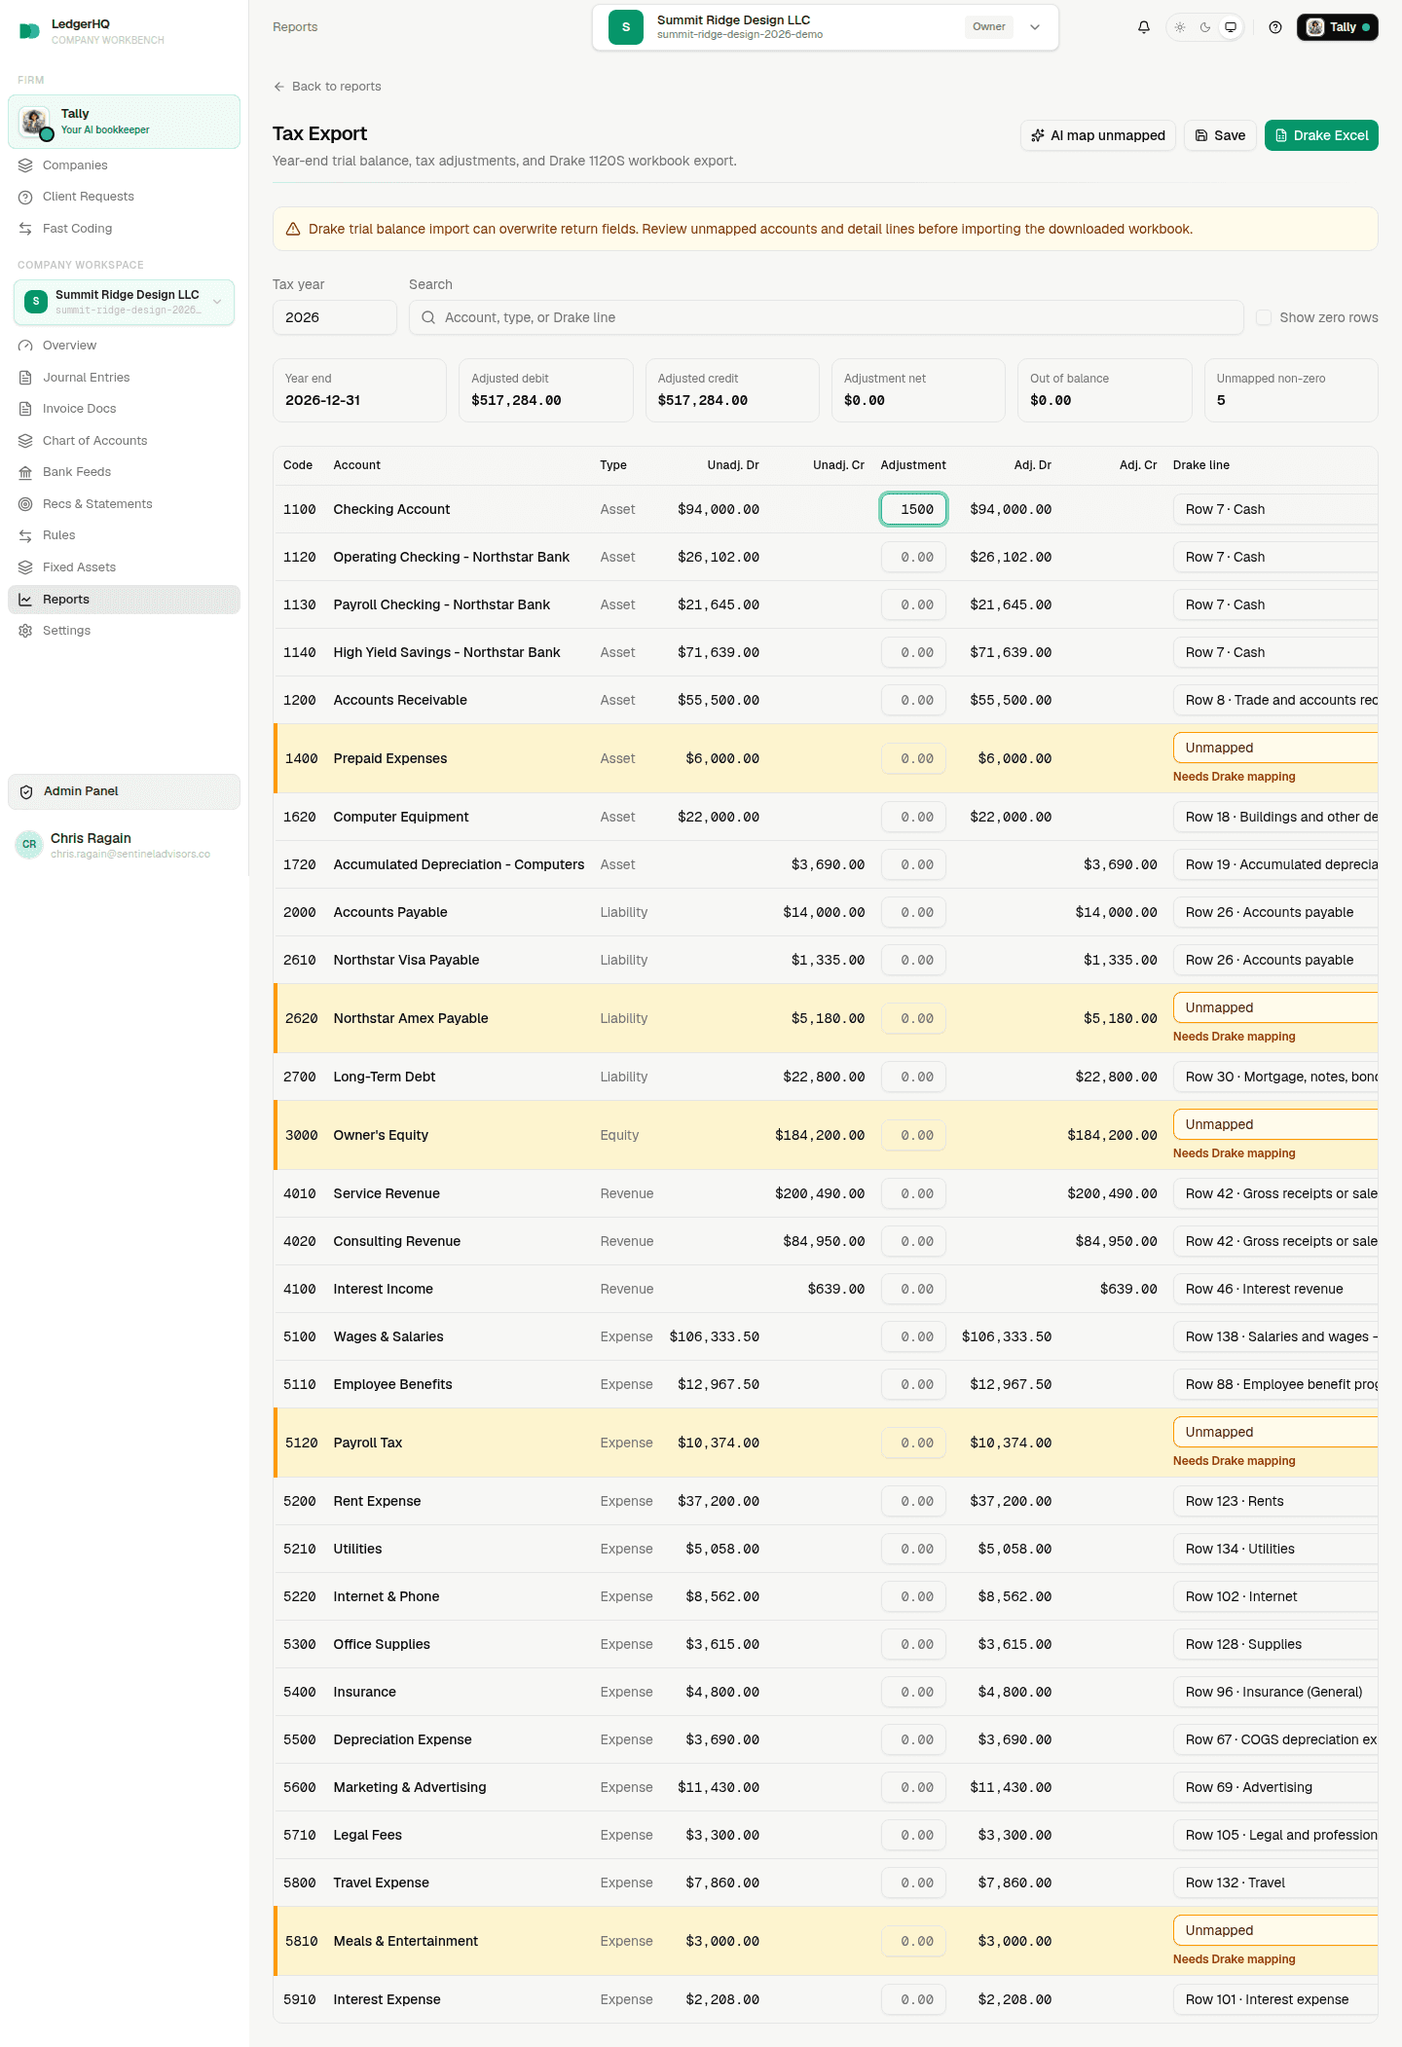
Task: Click Rules icon in sidebar
Action: coord(25,535)
